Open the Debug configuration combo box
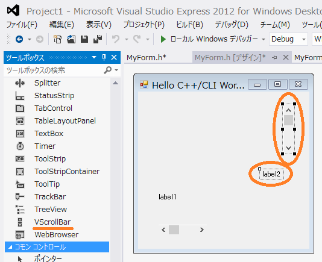 point(288,39)
